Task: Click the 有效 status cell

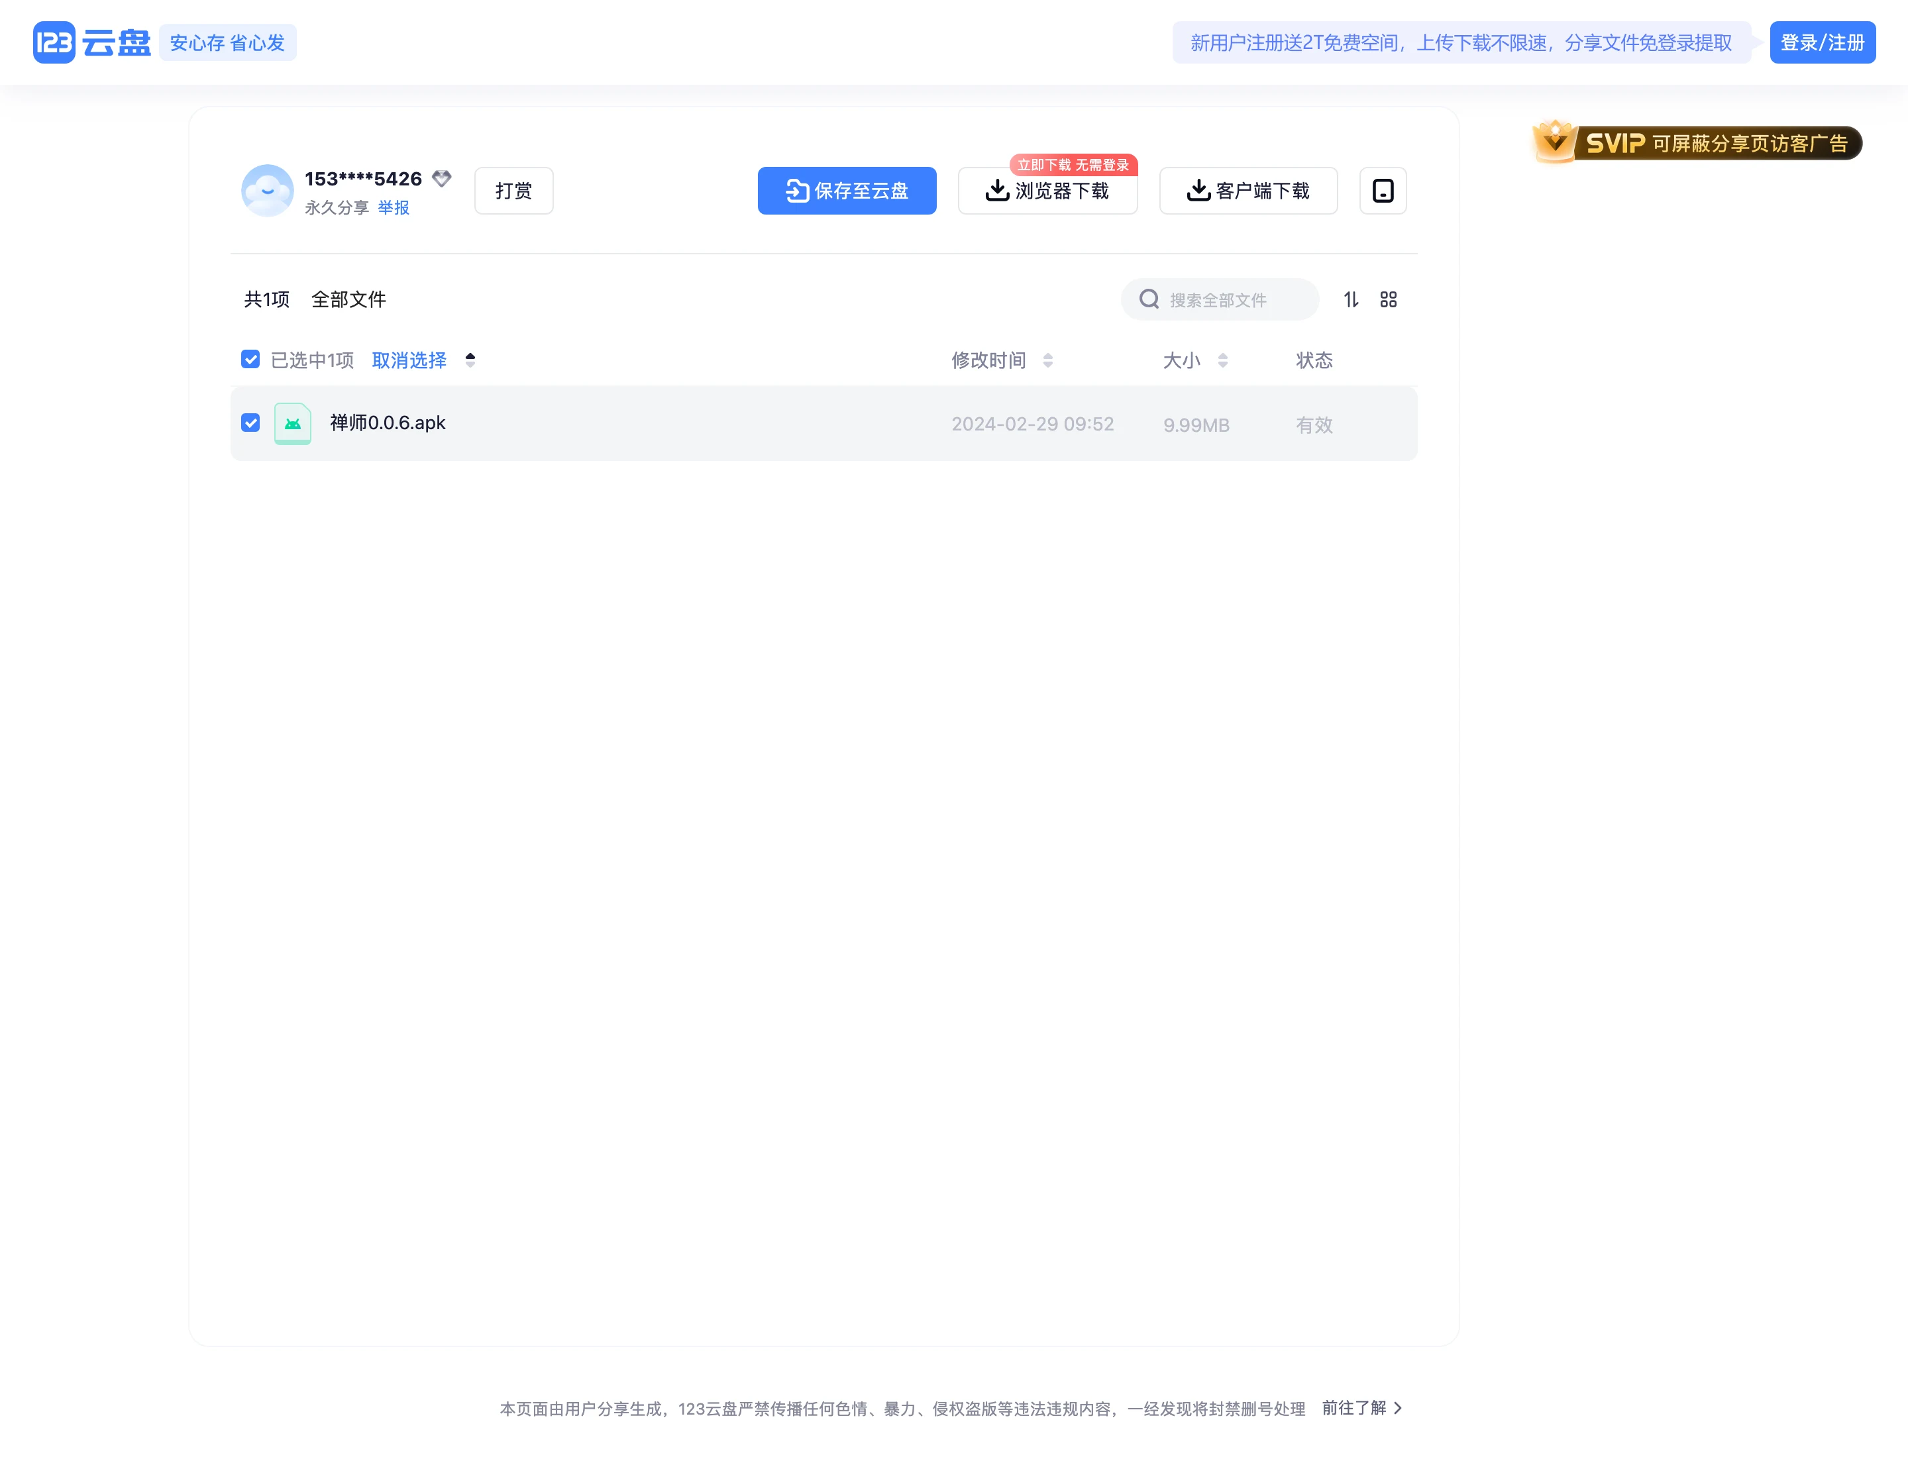Action: click(1314, 425)
